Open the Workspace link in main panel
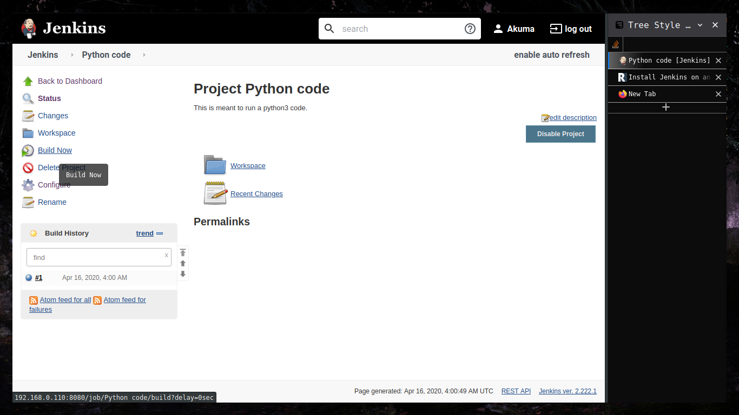The height and width of the screenshot is (415, 739). (248, 166)
